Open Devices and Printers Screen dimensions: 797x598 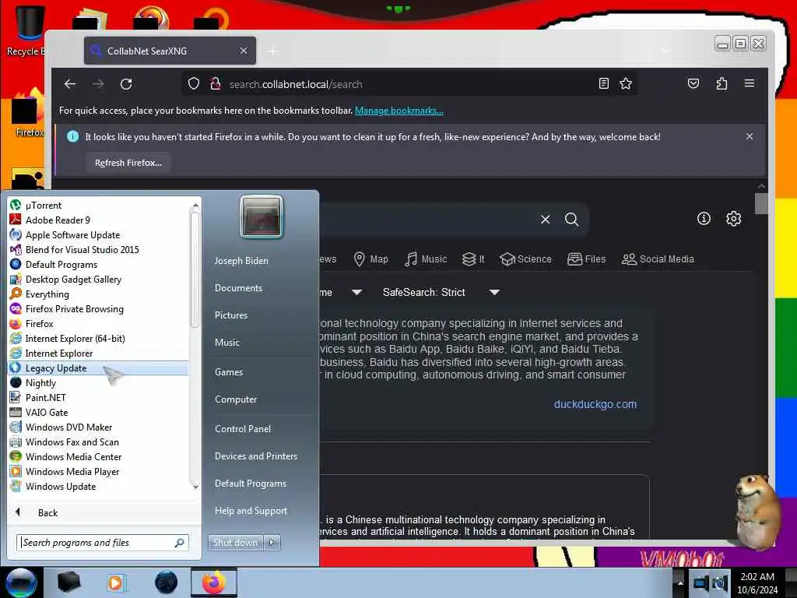coord(255,456)
